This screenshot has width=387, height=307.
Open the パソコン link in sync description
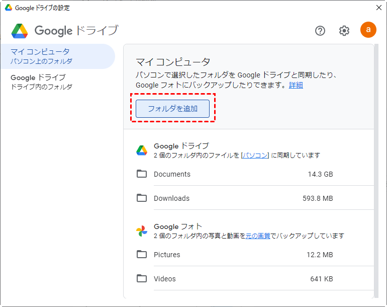point(255,155)
